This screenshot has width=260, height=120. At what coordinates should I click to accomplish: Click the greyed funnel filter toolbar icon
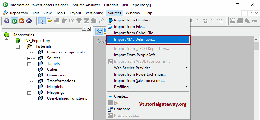(x=79, y=21)
